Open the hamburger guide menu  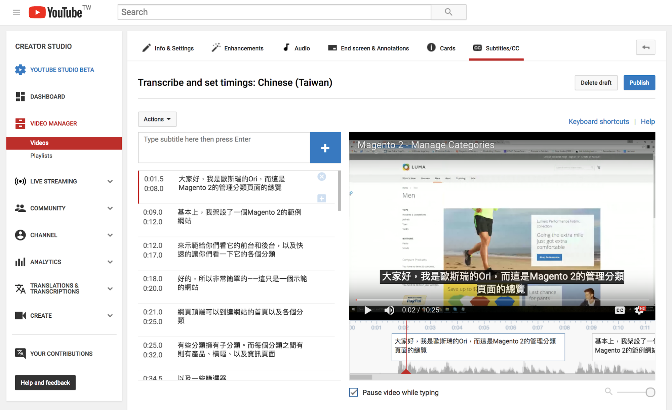click(x=16, y=12)
